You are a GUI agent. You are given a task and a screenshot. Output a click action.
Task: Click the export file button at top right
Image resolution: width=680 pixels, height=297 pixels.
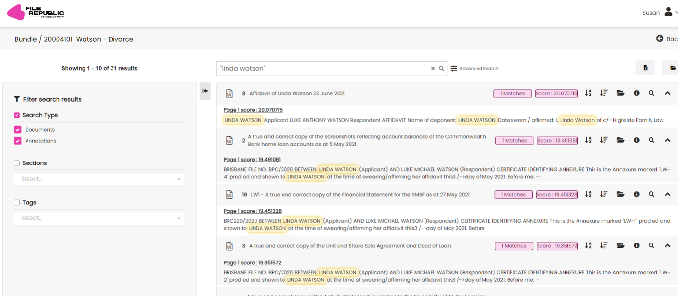pyautogui.click(x=645, y=68)
